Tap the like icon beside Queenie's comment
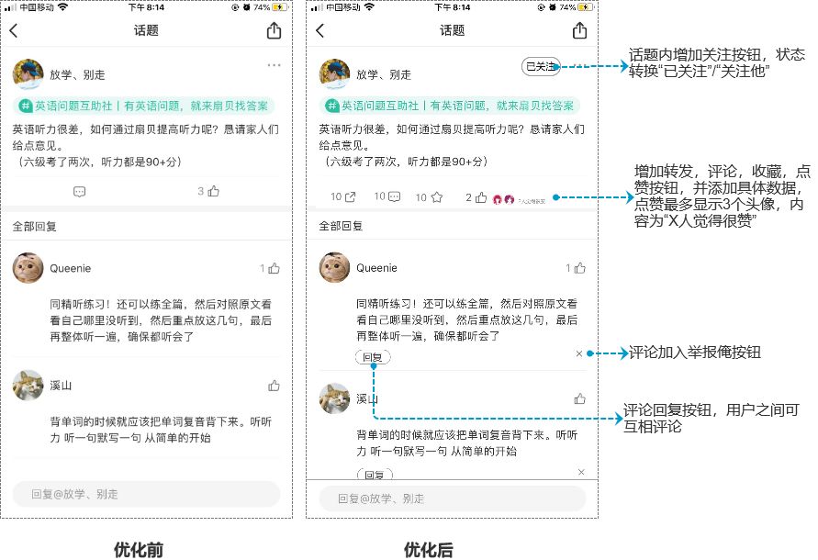The image size is (818, 560). tap(578, 267)
